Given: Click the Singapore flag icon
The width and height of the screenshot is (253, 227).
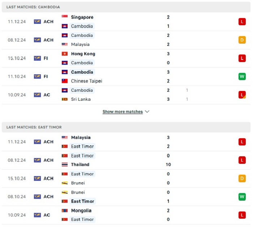Looking at the screenshot, I should pos(65,17).
